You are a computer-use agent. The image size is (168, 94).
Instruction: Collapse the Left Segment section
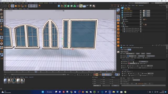click(x=122, y=70)
